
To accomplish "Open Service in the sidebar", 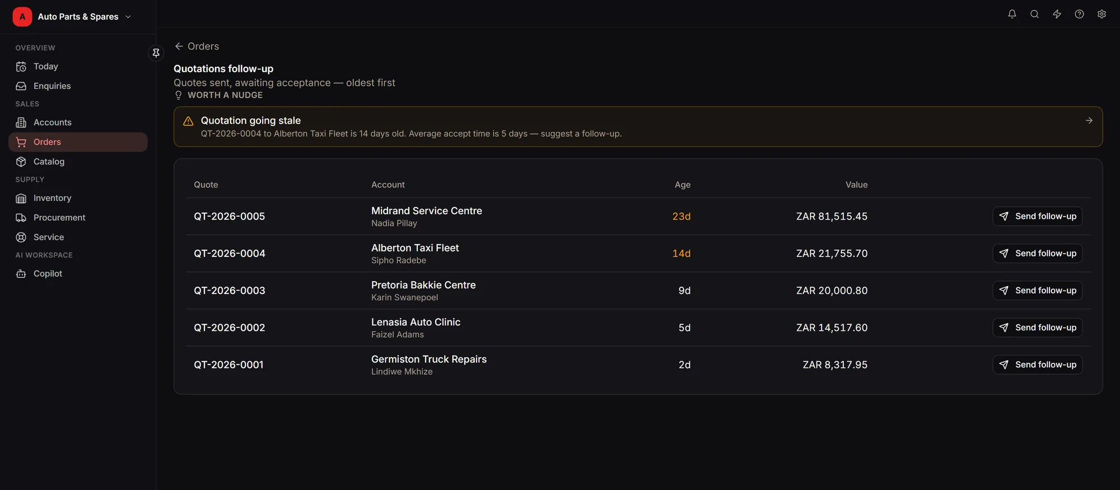I will pos(78,237).
